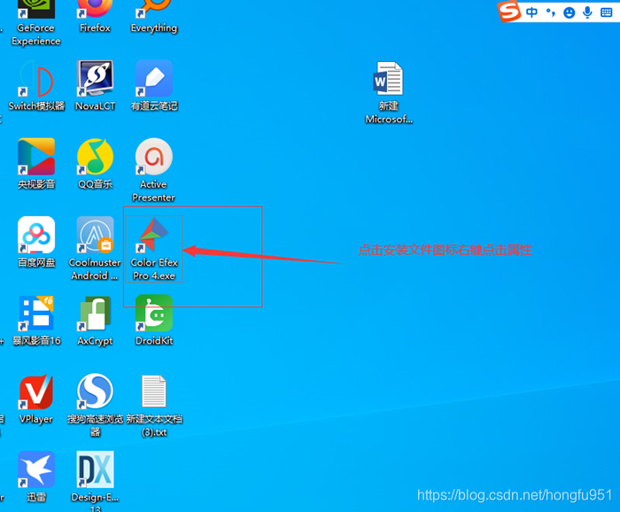Image resolution: width=620 pixels, height=512 pixels.
Task: Toggle Chinese/English mode 中 in Sogou bar
Action: tap(531, 12)
